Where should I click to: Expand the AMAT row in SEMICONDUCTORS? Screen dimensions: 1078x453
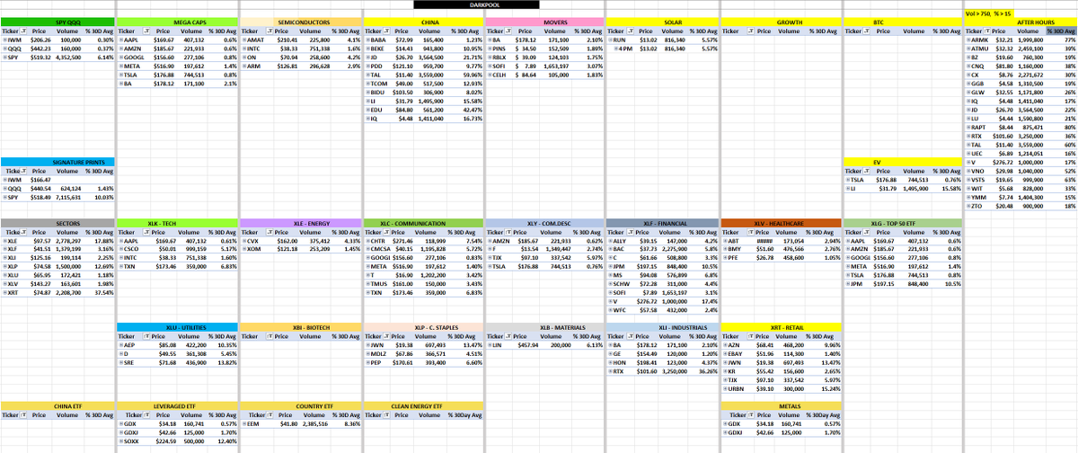[x=244, y=40]
